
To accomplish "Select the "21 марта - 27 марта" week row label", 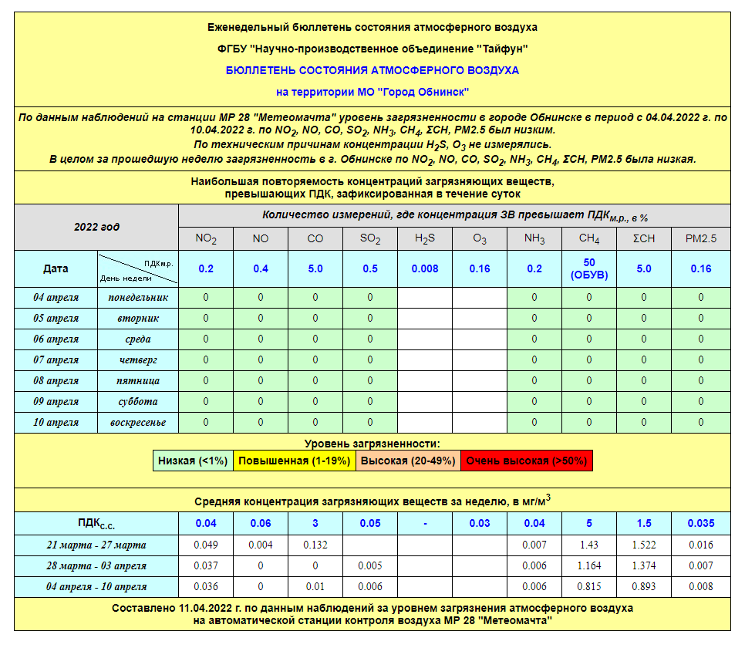I will coord(96,545).
